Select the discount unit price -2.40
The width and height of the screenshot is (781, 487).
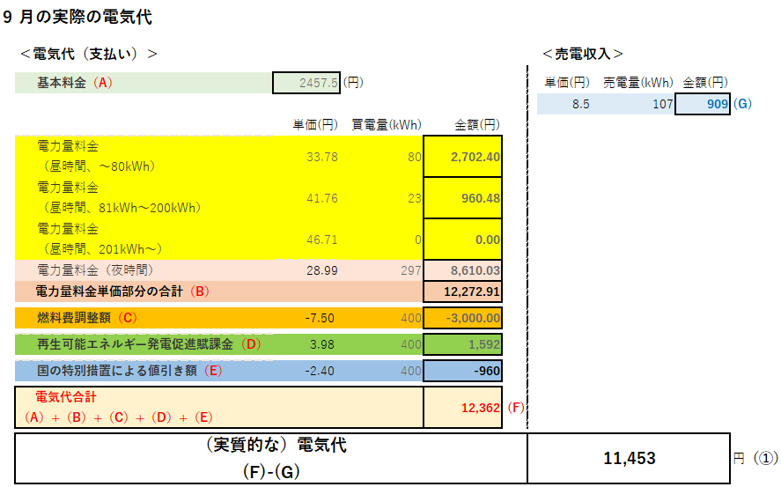[x=320, y=371]
